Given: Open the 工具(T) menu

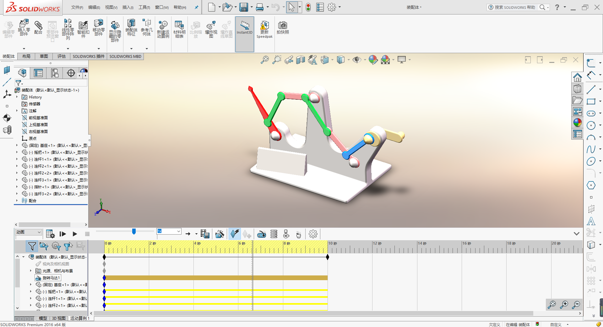Looking at the screenshot, I should [144, 7].
